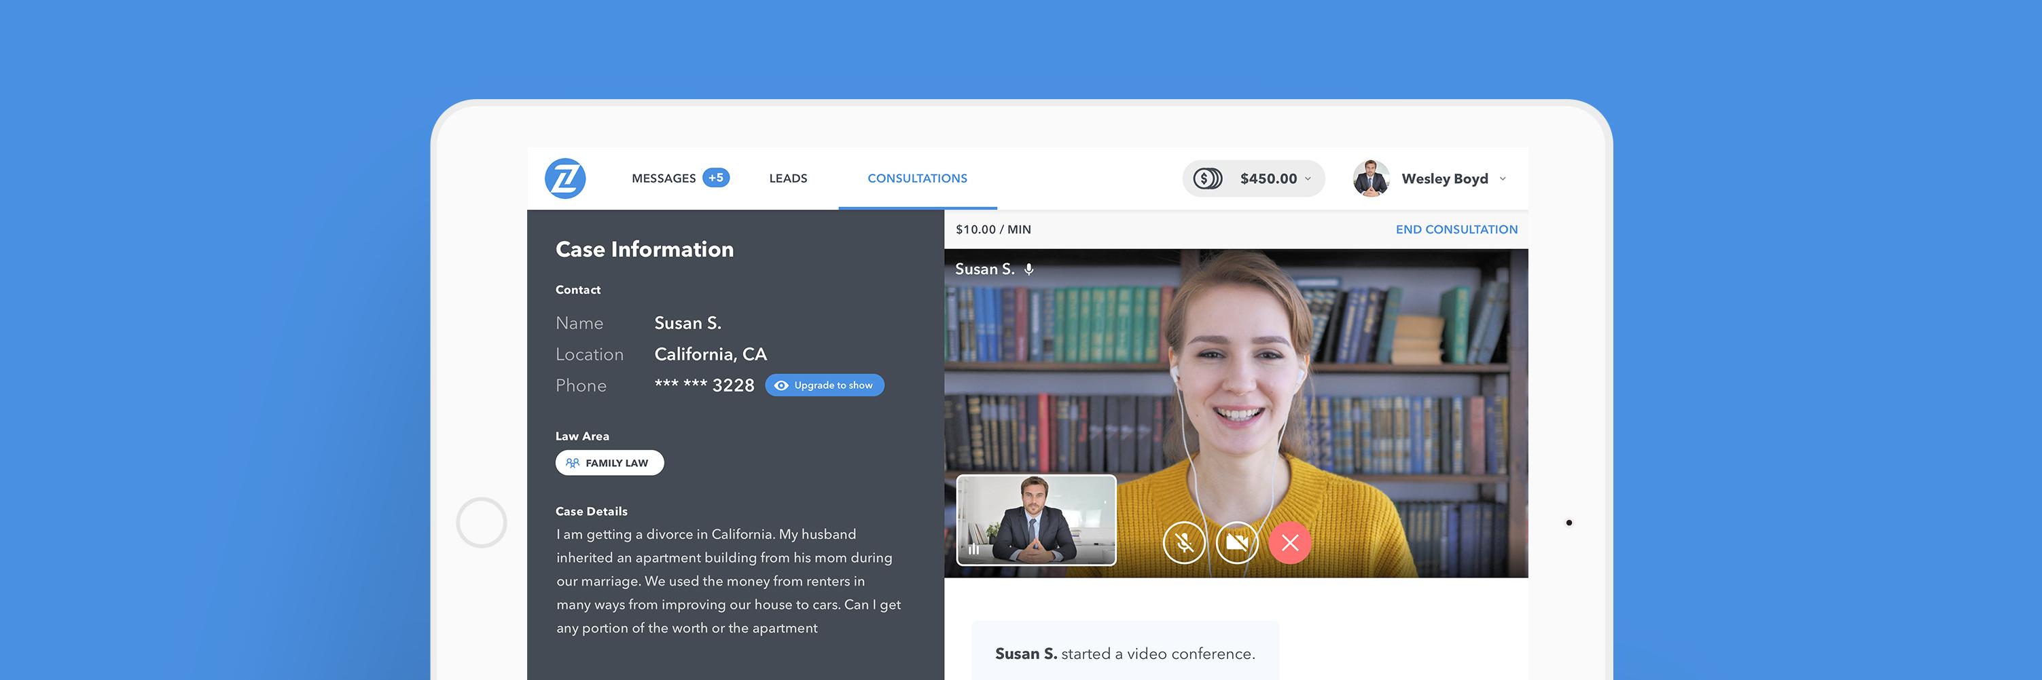Hang up with the red X button
This screenshot has width=2042, height=680.
[1290, 543]
